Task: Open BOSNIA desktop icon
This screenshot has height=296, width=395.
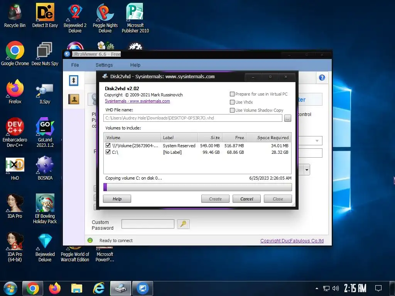Action: (x=45, y=168)
